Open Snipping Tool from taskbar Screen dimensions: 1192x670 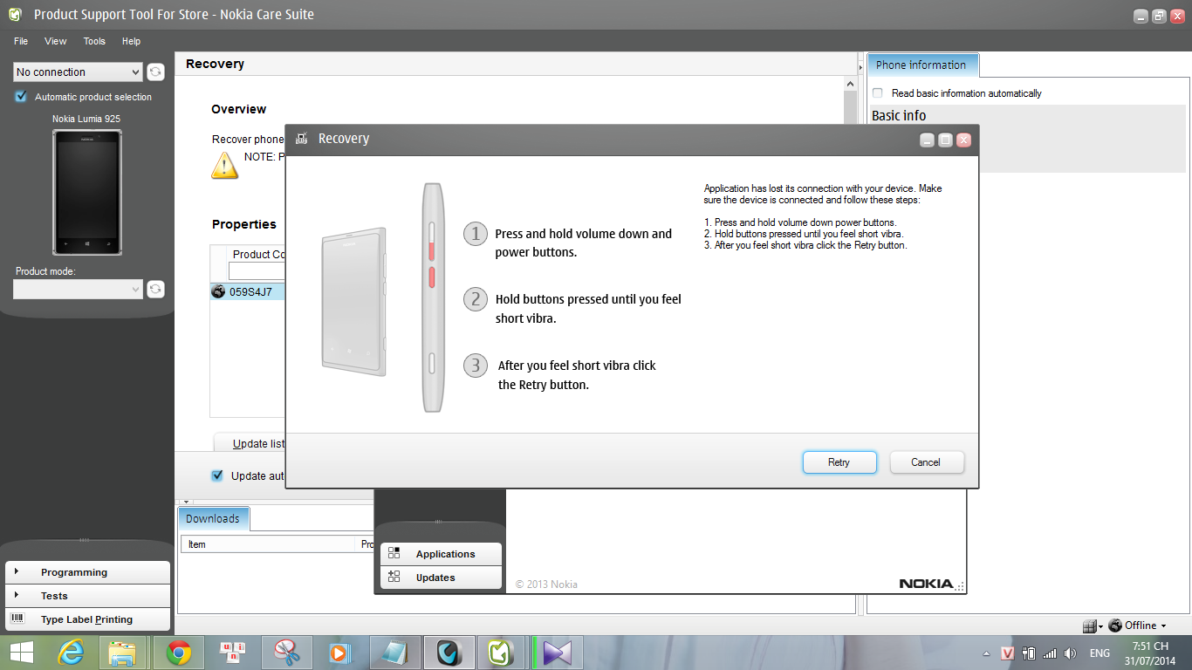(287, 653)
